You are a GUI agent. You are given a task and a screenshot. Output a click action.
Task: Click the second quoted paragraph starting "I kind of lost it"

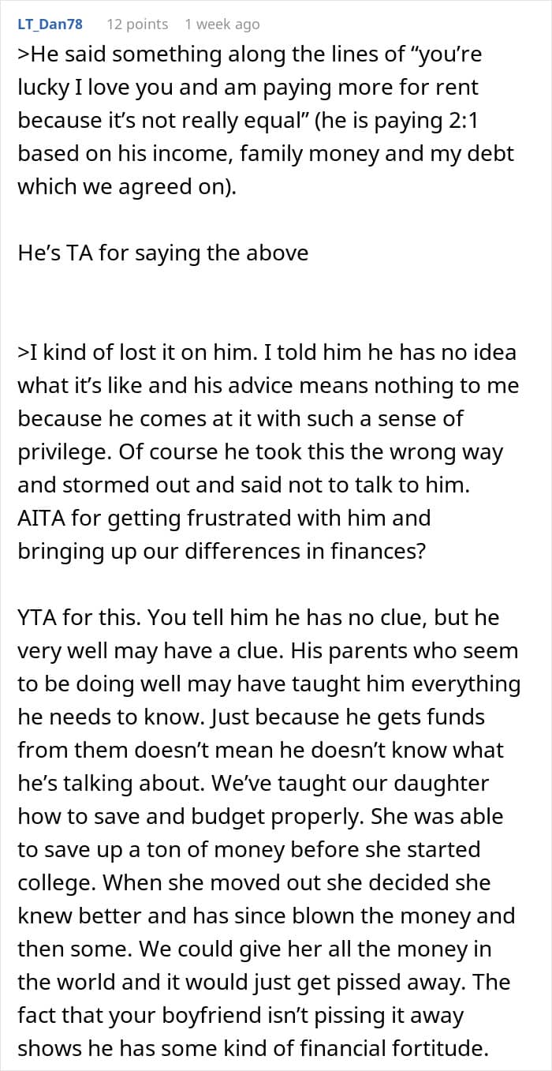click(268, 451)
